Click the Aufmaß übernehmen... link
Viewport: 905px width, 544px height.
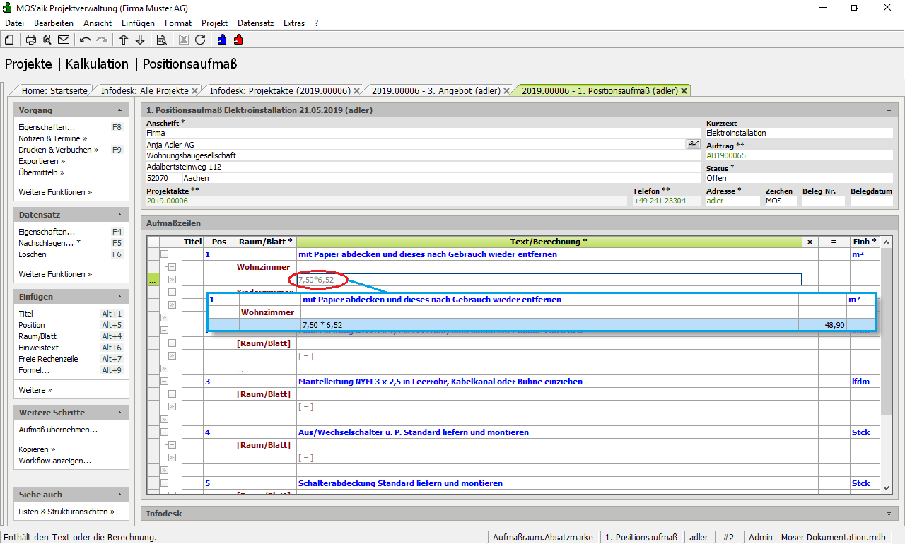point(58,430)
